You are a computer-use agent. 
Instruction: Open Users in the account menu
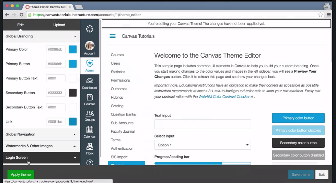click(x=115, y=63)
